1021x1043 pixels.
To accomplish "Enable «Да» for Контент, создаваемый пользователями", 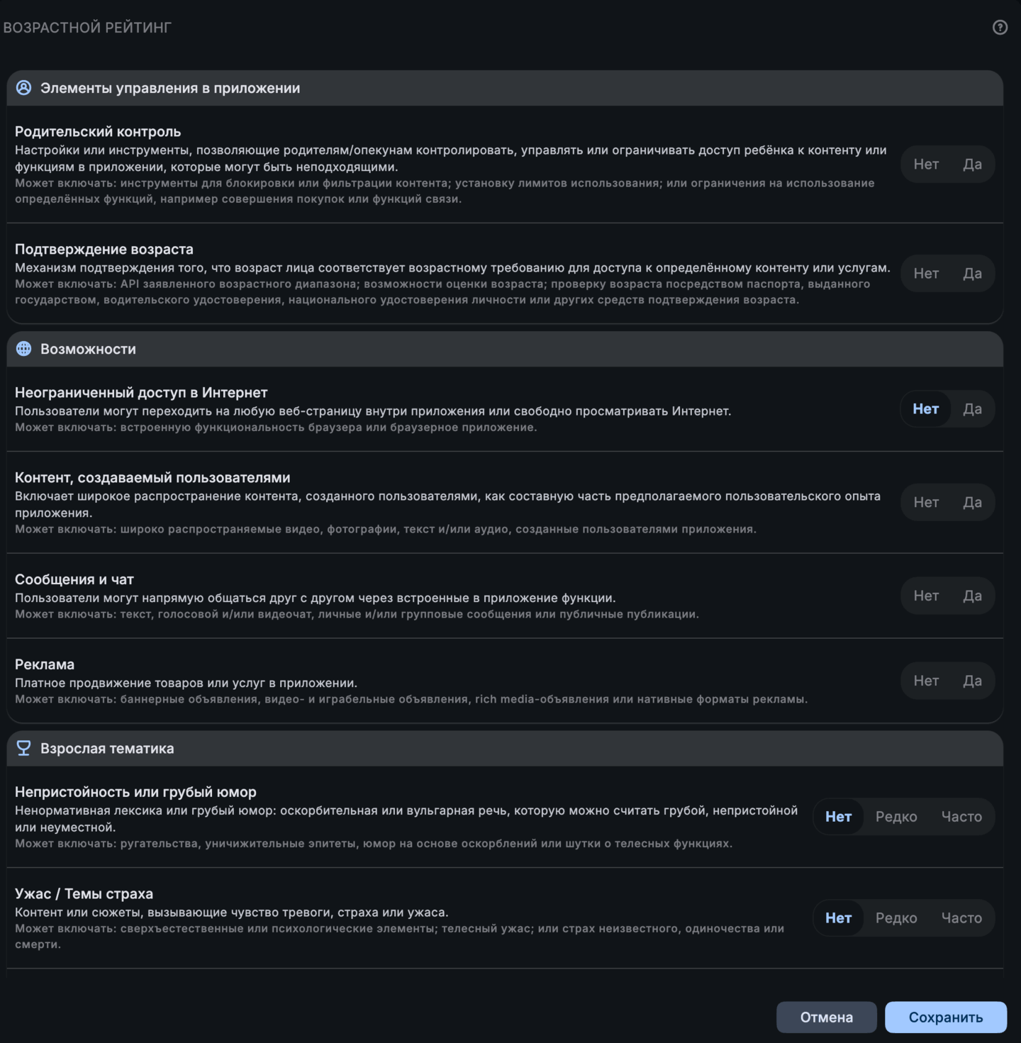I will [x=972, y=502].
